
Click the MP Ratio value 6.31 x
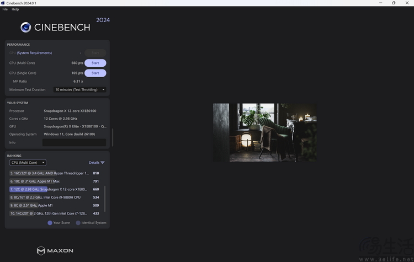78,82
